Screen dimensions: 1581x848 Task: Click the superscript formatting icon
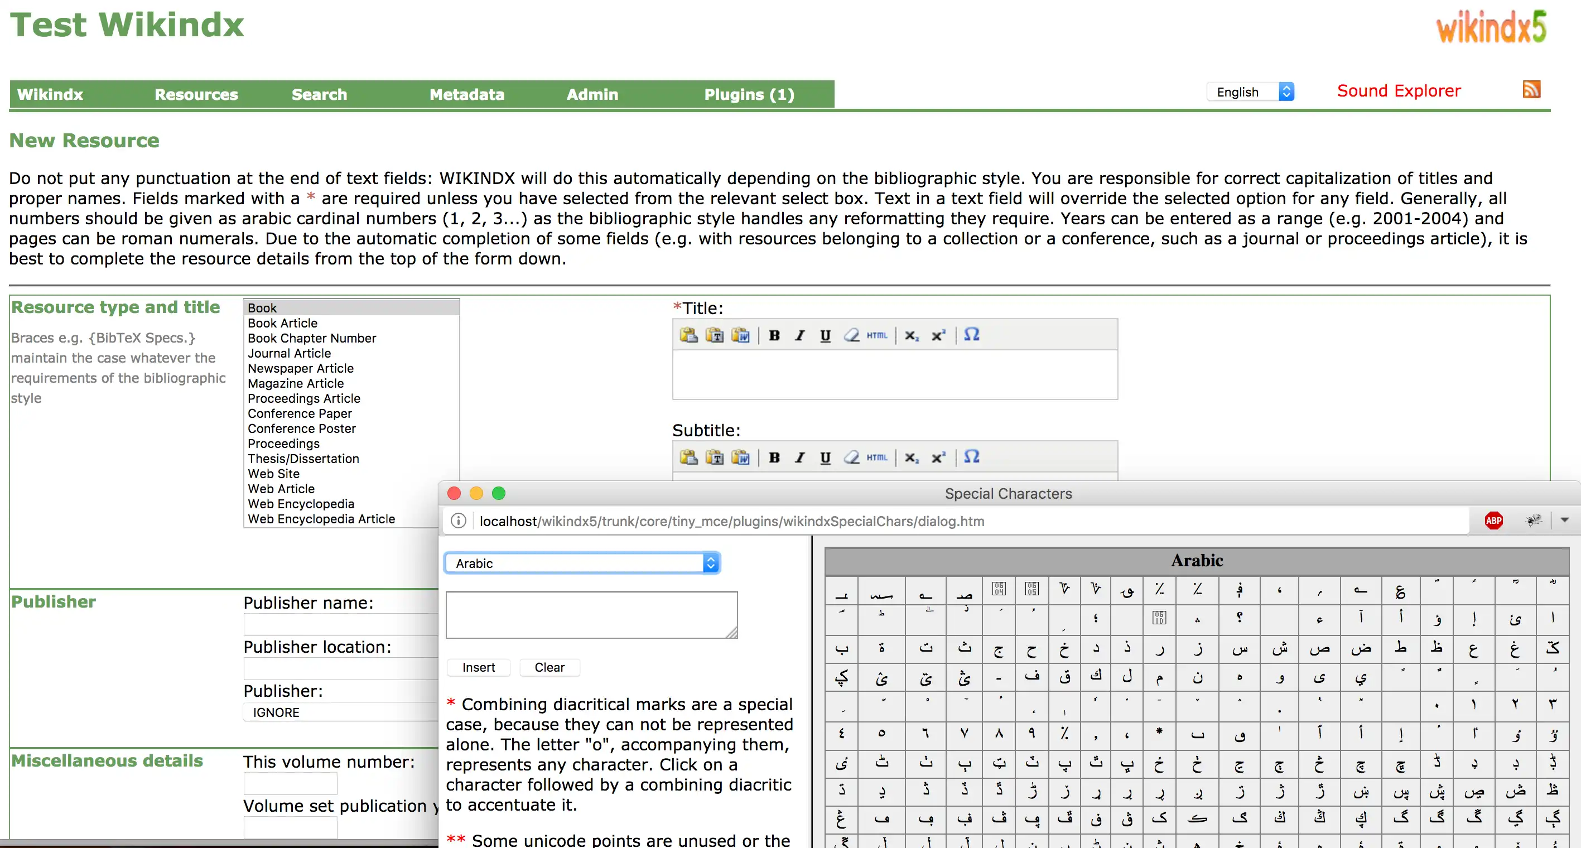(937, 336)
